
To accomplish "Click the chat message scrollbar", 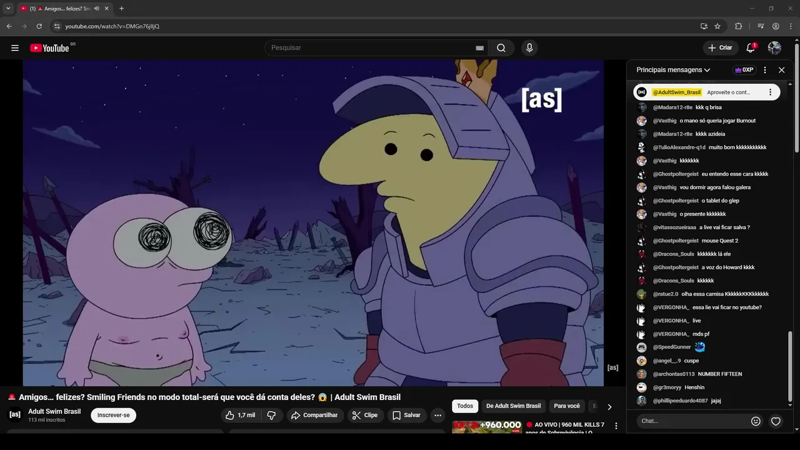I will (x=790, y=366).
